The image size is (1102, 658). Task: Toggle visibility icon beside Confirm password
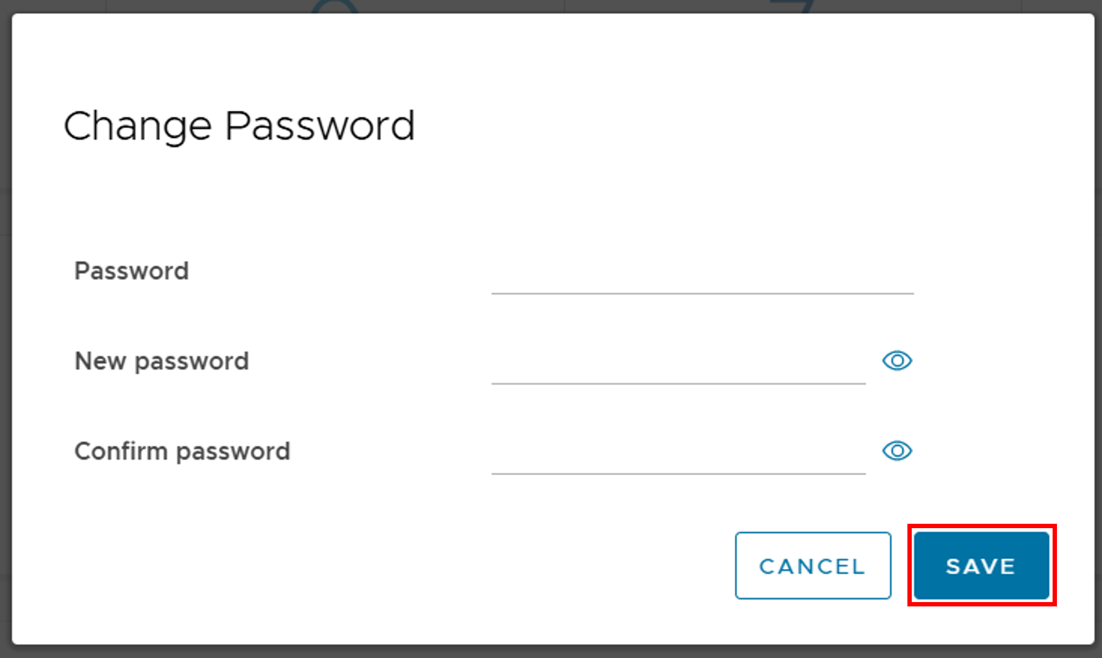(x=896, y=451)
